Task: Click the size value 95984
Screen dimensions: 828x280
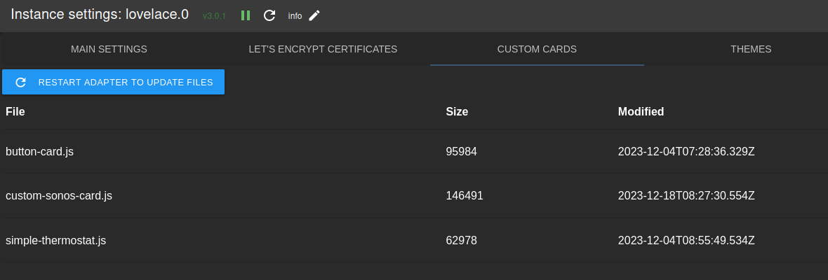Action: click(x=462, y=151)
